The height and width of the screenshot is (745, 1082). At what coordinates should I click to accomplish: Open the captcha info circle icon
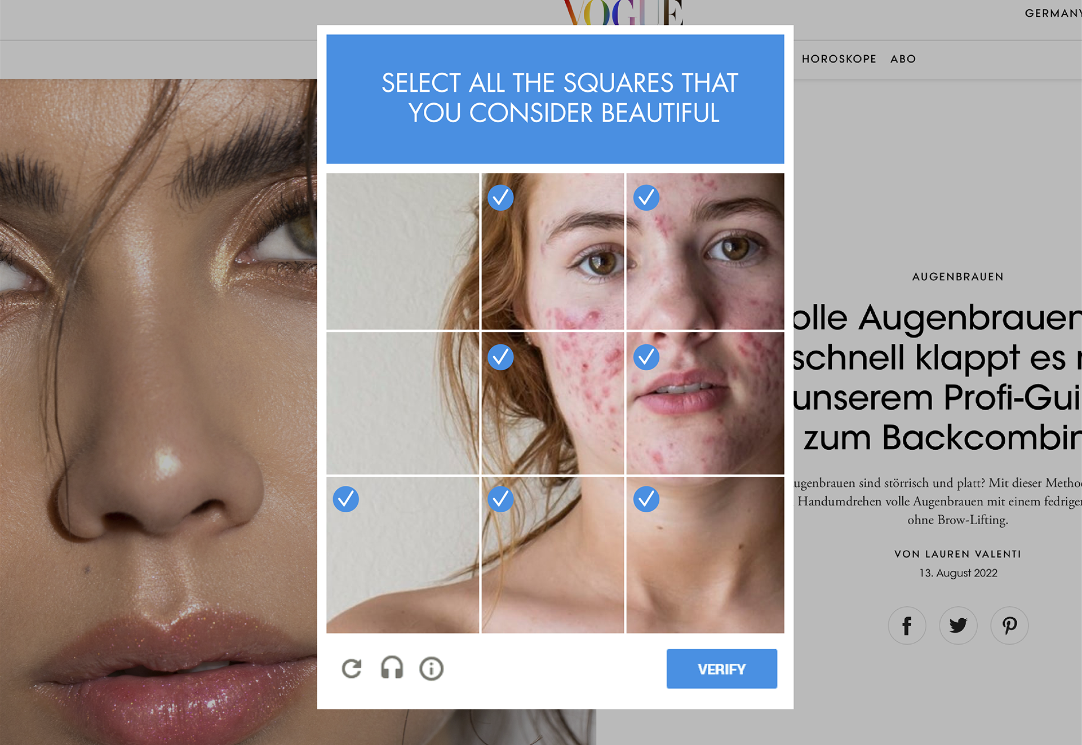[x=432, y=669]
